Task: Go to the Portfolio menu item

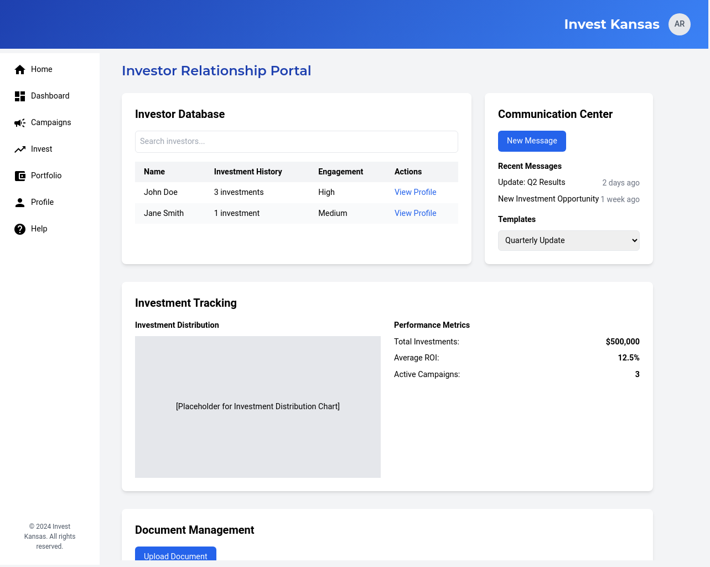Action: pos(46,176)
